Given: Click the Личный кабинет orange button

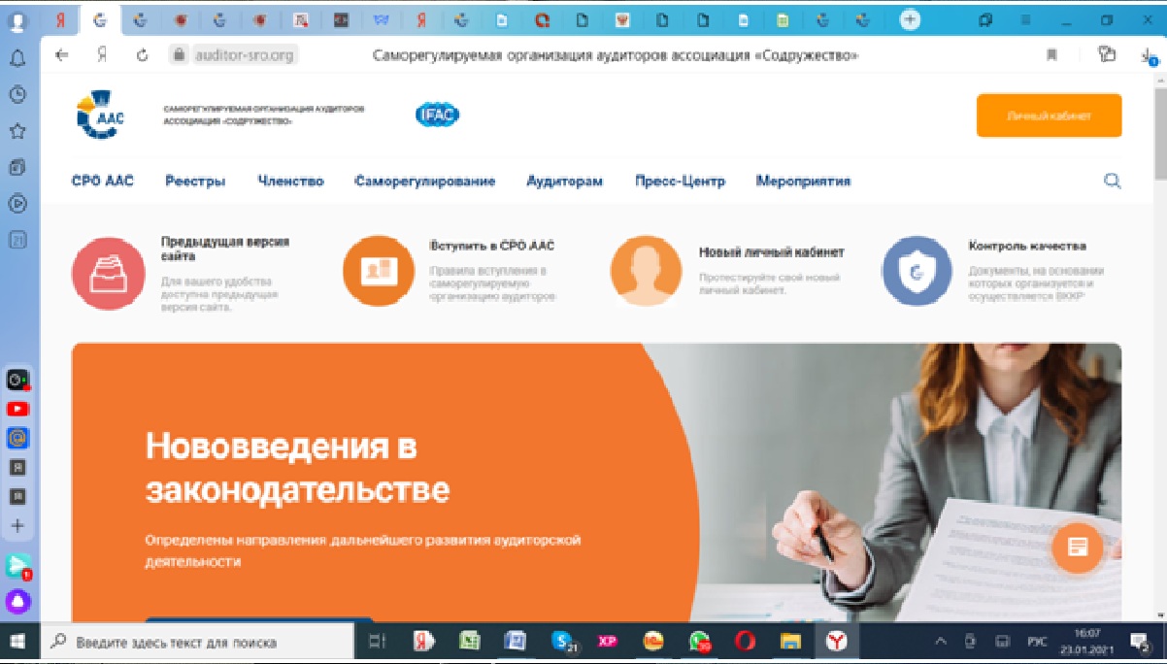Looking at the screenshot, I should coord(1049,116).
